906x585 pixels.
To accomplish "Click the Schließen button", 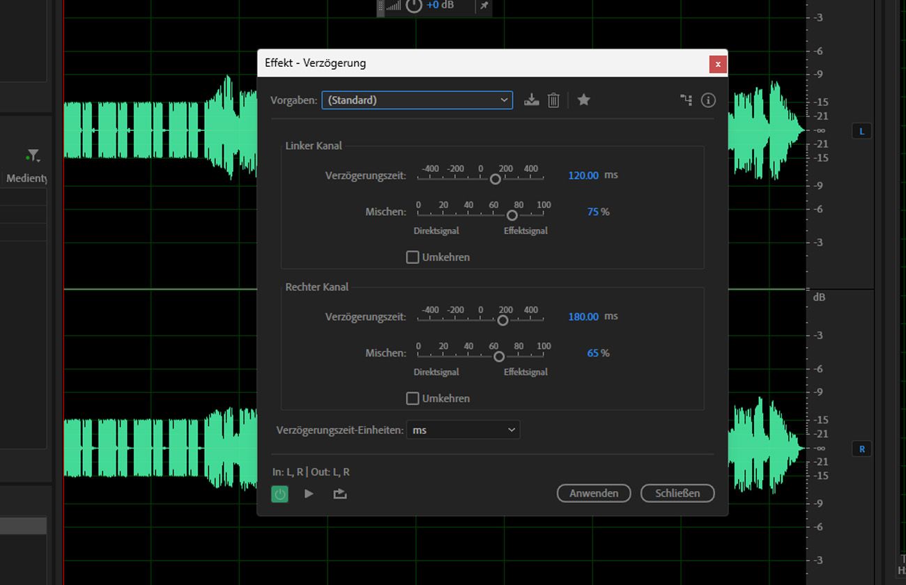I will click(x=677, y=493).
